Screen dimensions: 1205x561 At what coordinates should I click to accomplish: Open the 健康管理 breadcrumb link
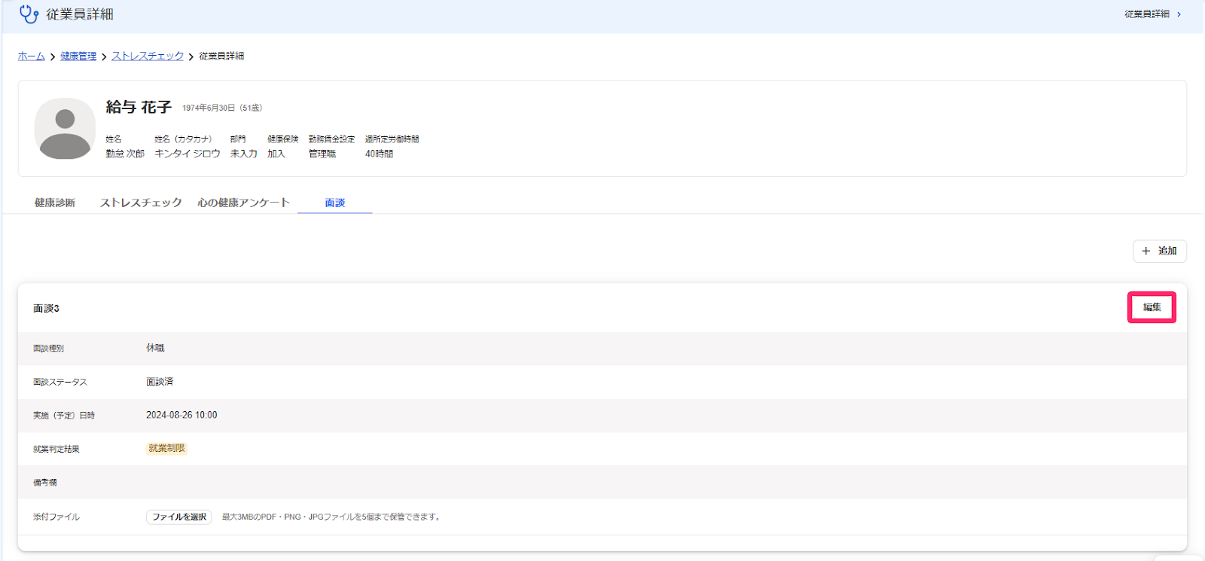click(78, 56)
